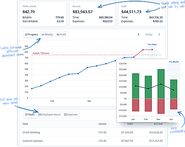Click the Client Meeting billing $14,628.20
Image resolution: width=185 pixels, height=147 pixels.
pyautogui.click(x=156, y=133)
